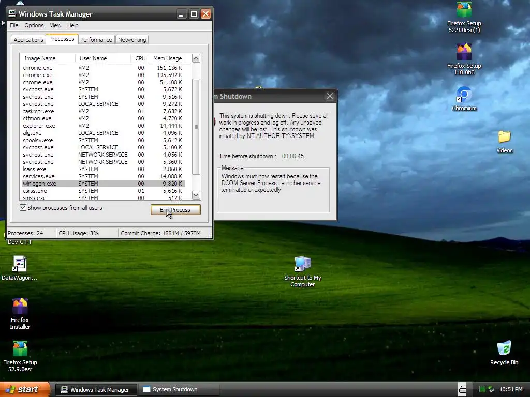The width and height of the screenshot is (530, 397).
Task: Click the process list scroll up arrow
Action: point(196,58)
